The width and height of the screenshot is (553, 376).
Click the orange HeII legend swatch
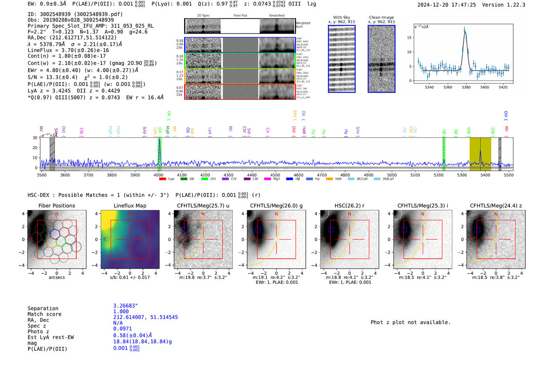click(329, 179)
